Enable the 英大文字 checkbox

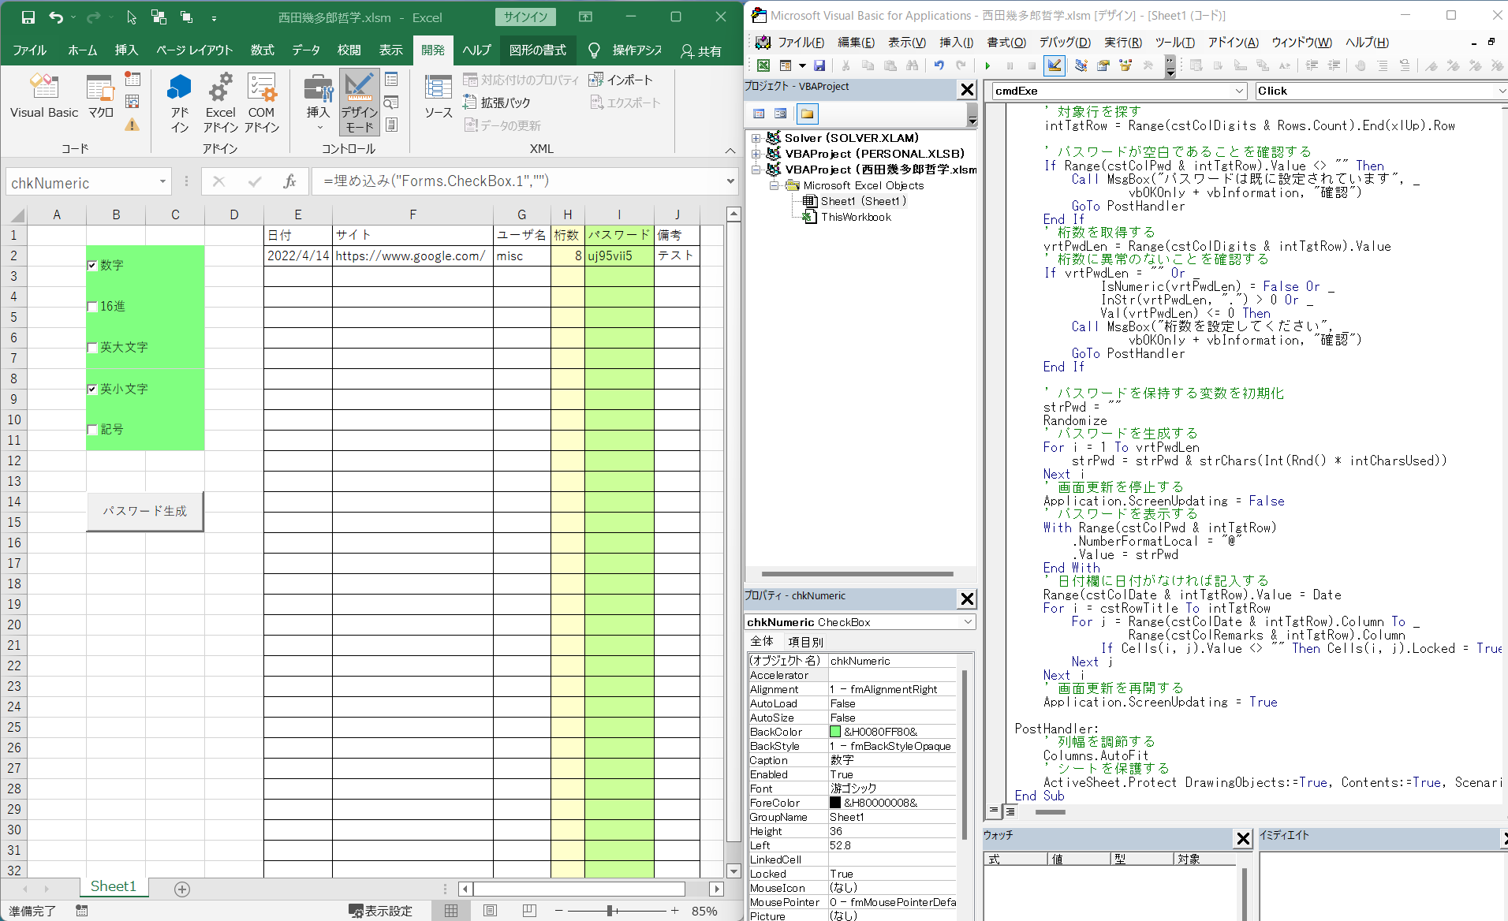coord(92,348)
